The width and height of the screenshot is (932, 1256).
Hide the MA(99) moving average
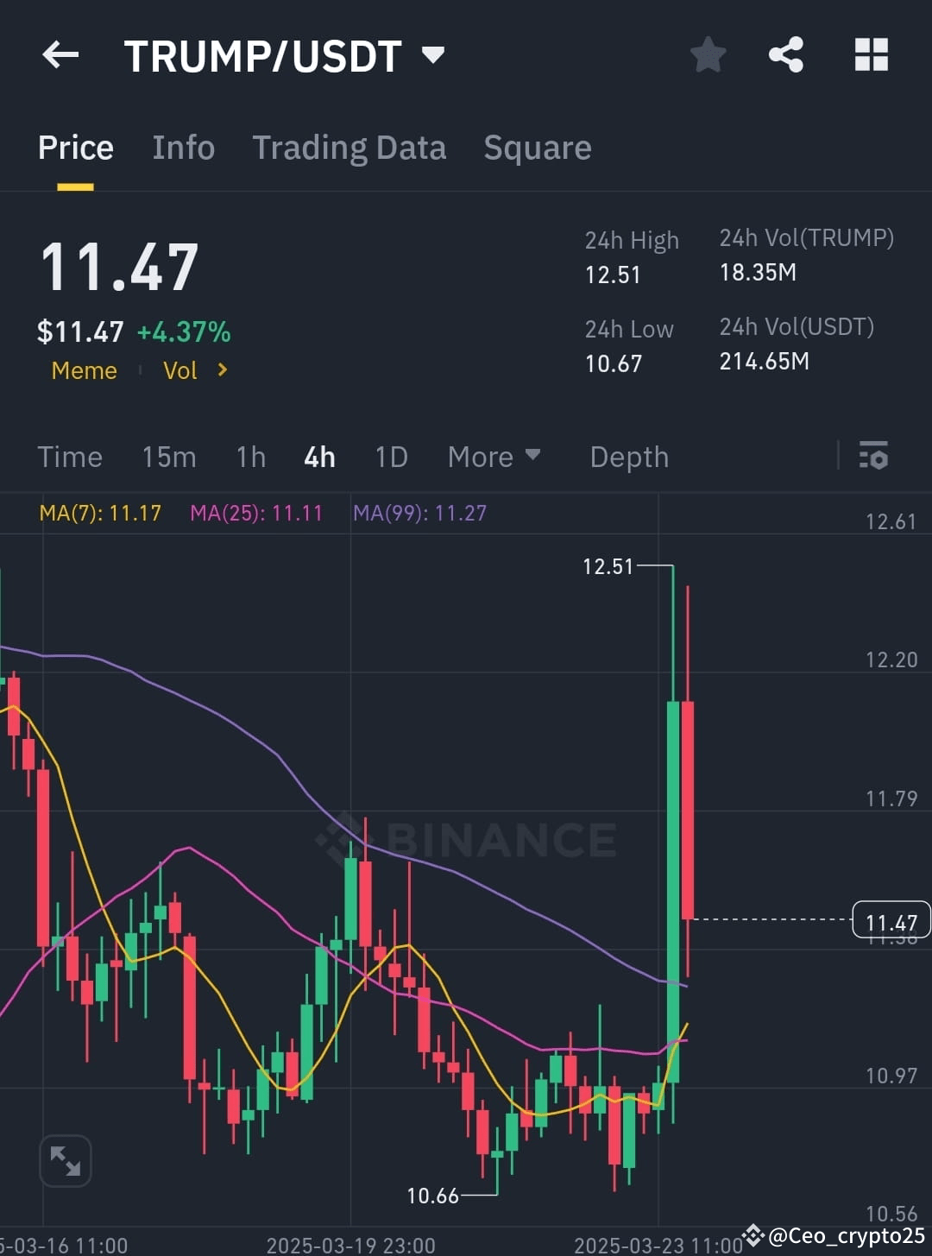coord(419,513)
